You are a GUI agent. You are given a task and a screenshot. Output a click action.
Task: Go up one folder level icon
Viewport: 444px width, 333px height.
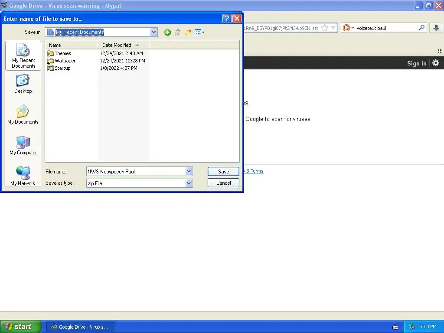(177, 32)
